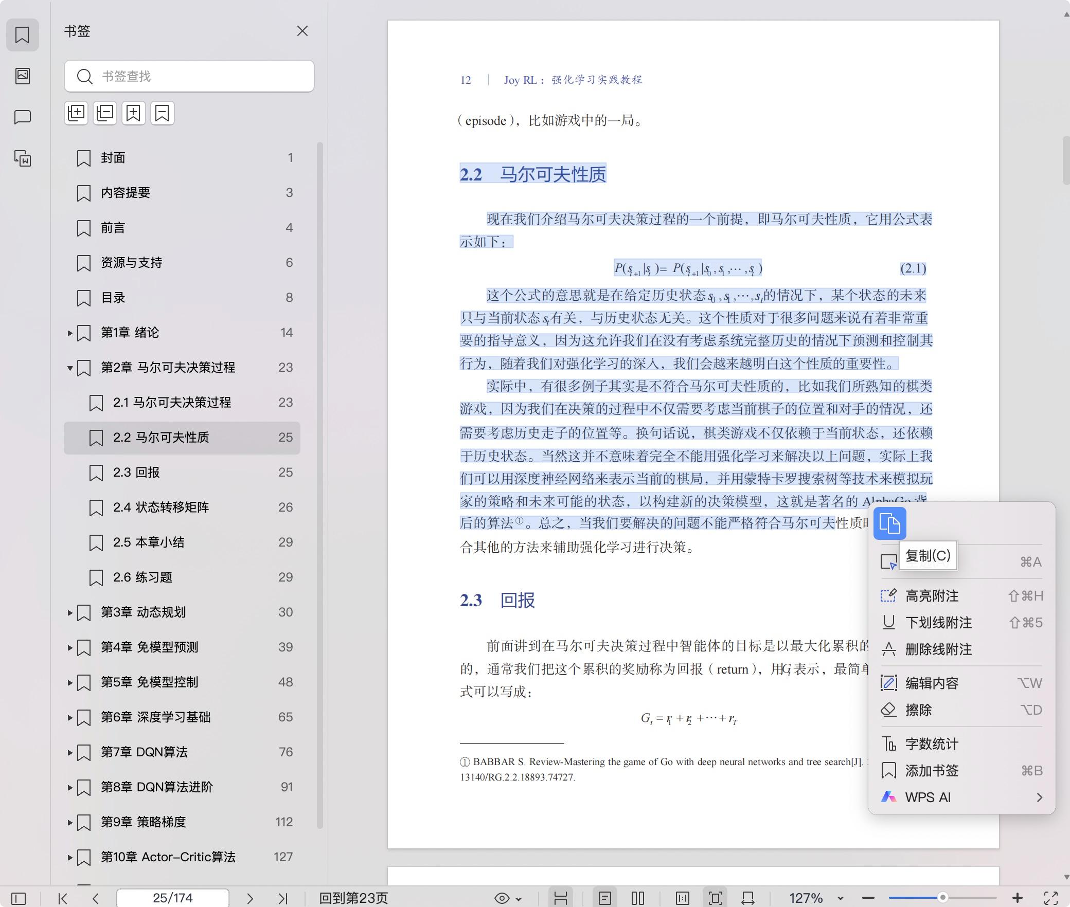Enter fullscreen mode from status bar
This screenshot has height=907, width=1070.
pyautogui.click(x=1050, y=898)
